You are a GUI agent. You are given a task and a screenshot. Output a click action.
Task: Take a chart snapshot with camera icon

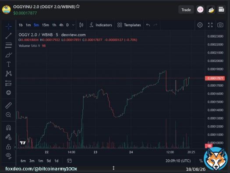tap(220, 25)
